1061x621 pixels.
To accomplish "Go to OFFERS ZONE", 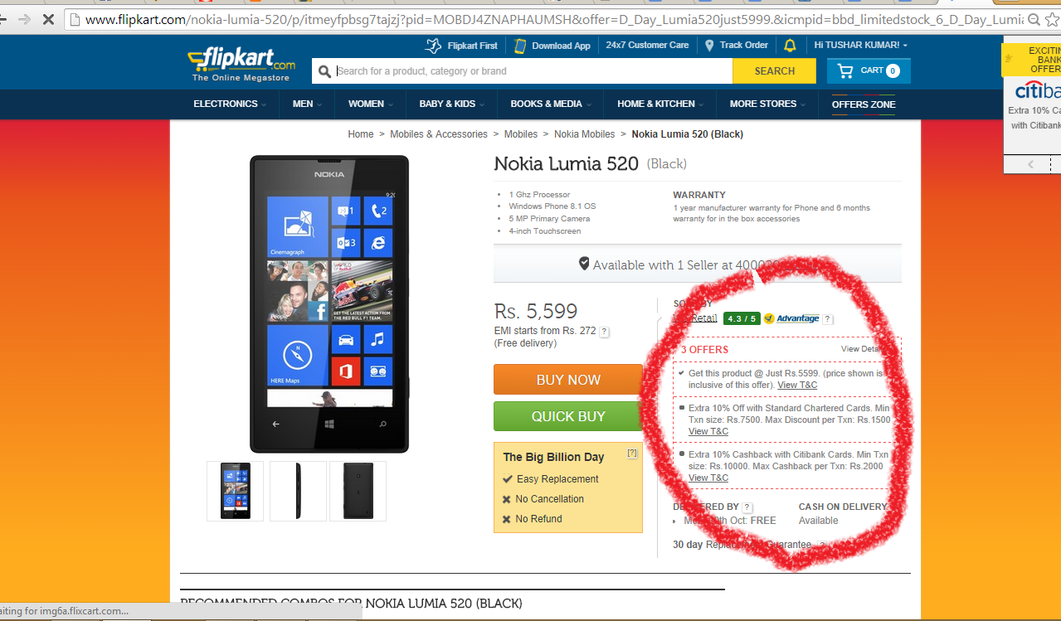I will click(x=864, y=104).
